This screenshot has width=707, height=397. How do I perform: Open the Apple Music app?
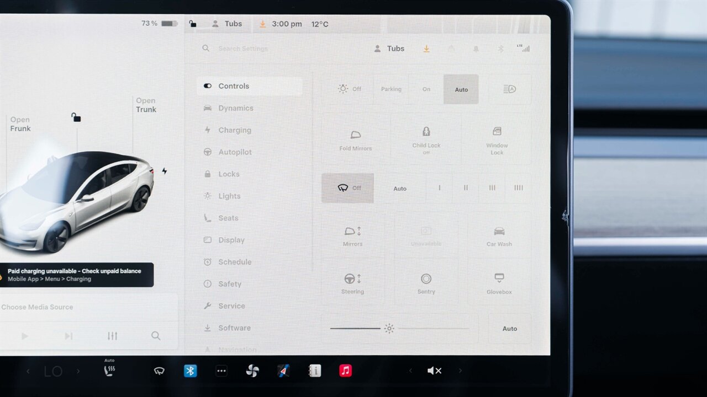pyautogui.click(x=346, y=371)
